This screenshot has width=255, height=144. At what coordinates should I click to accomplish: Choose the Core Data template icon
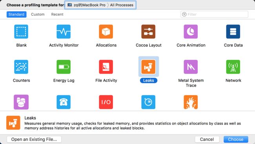233,31
